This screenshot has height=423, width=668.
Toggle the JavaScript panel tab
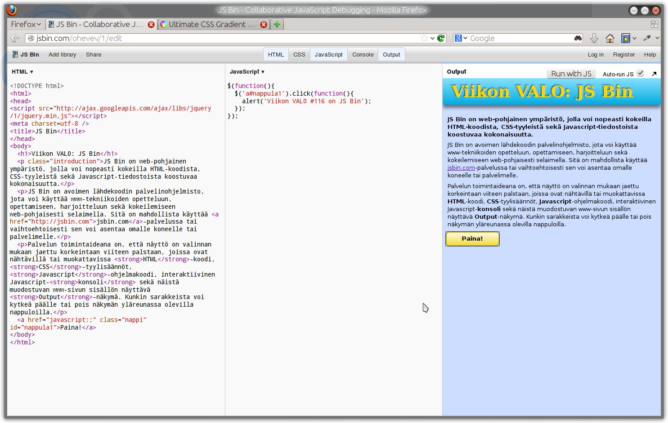tap(328, 54)
